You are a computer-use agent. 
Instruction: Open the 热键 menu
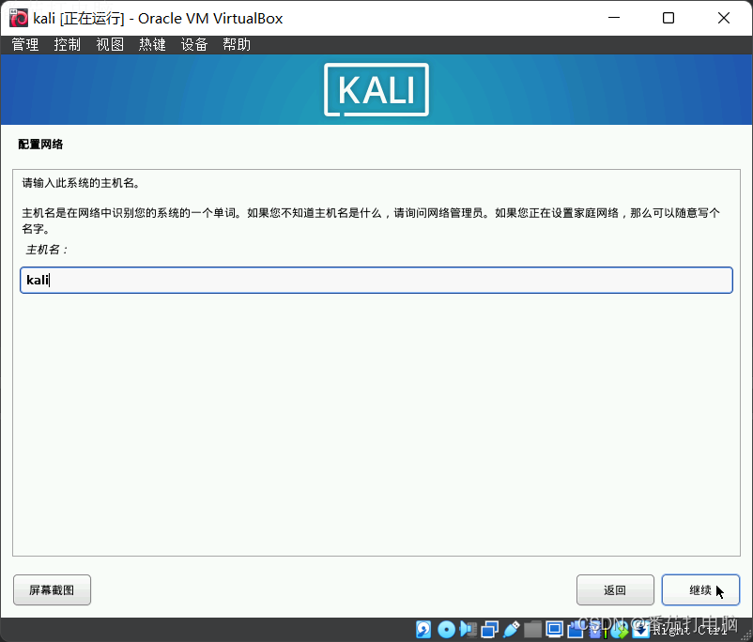click(x=152, y=45)
